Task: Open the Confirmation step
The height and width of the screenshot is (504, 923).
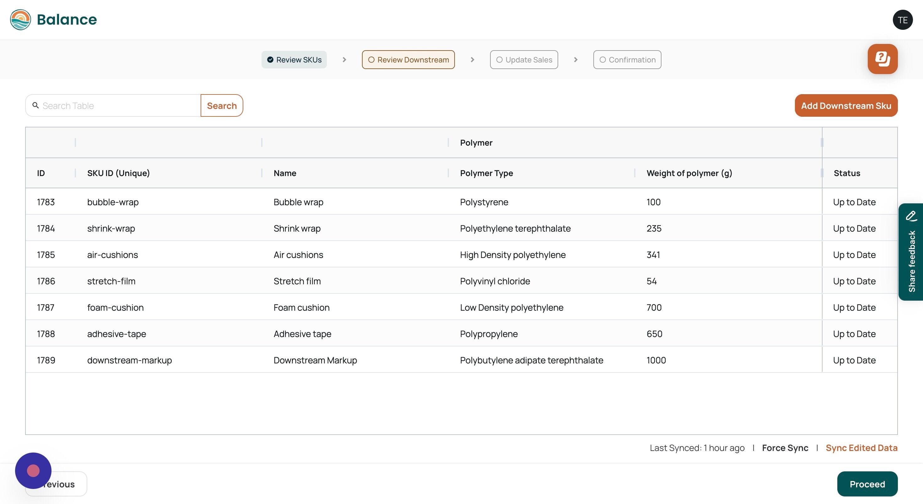Action: [x=627, y=60]
